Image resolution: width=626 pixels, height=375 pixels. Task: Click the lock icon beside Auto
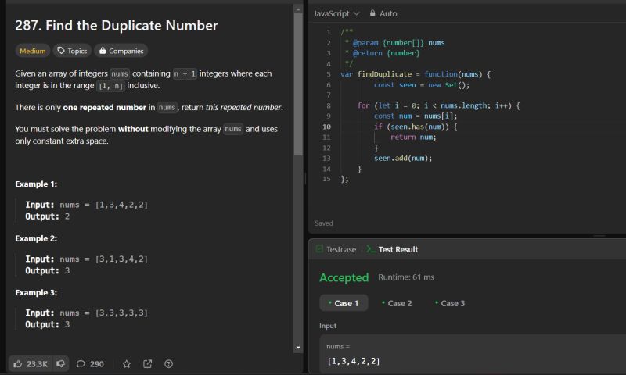coord(371,13)
